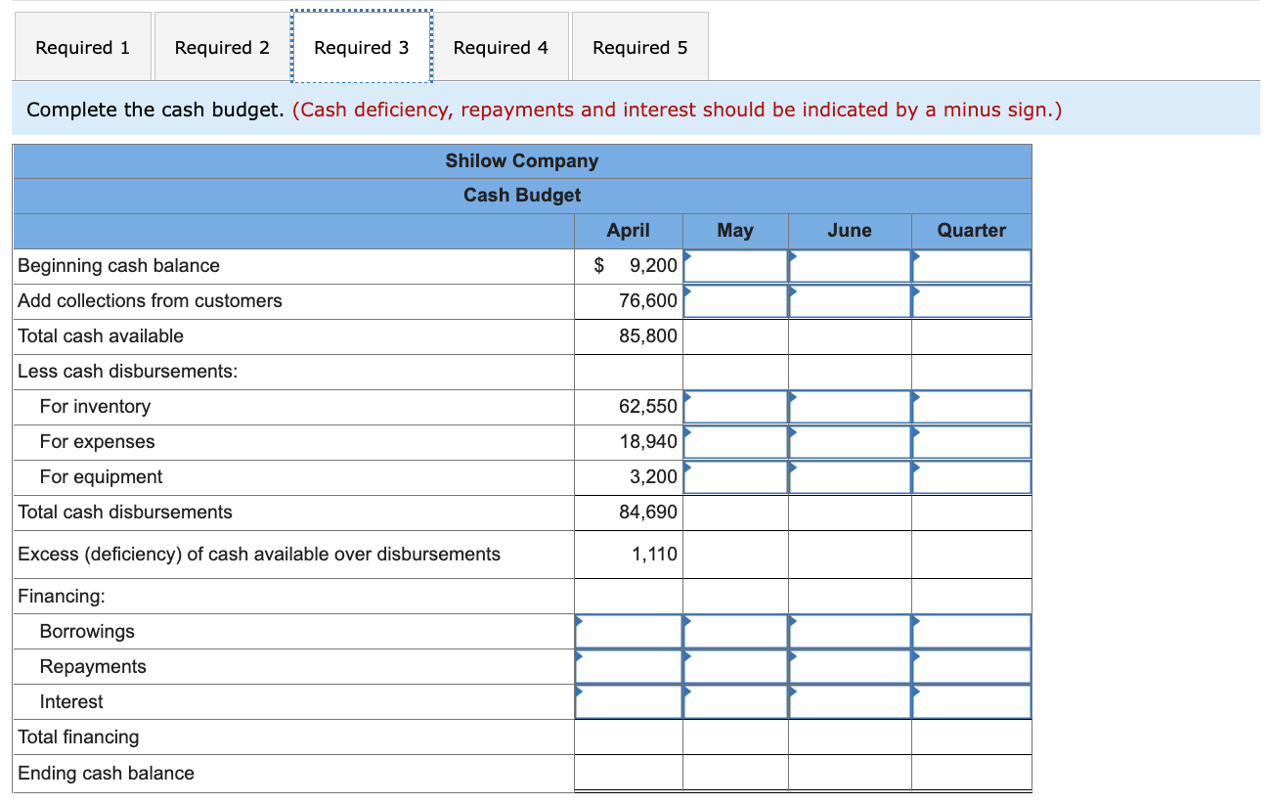Image resolution: width=1273 pixels, height=804 pixels.
Task: Select the April Borrowings cell
Action: (x=627, y=631)
